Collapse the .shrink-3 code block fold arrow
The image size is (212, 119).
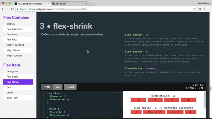[45, 109]
